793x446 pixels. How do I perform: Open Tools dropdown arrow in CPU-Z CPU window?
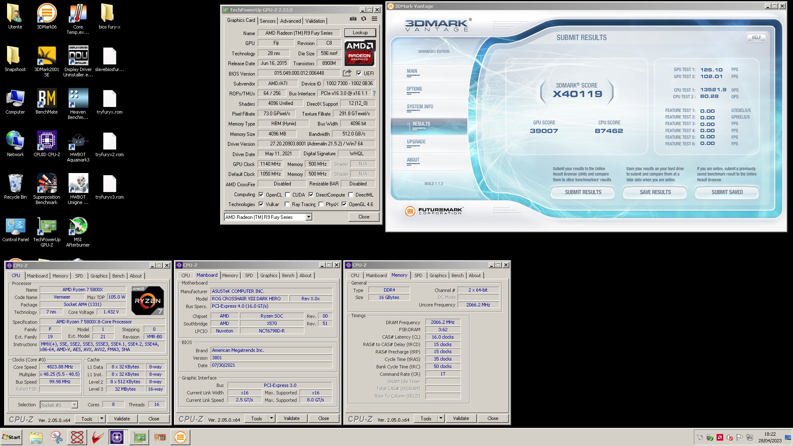[x=102, y=419]
